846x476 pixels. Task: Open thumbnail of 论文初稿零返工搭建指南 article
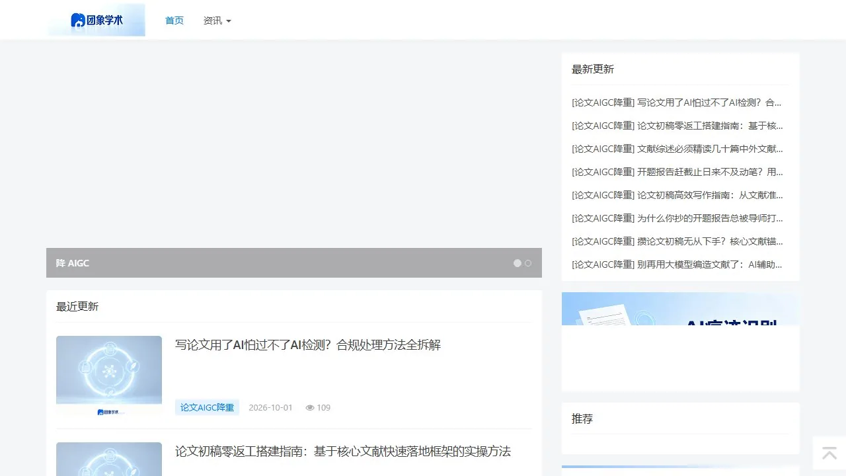coord(109,459)
